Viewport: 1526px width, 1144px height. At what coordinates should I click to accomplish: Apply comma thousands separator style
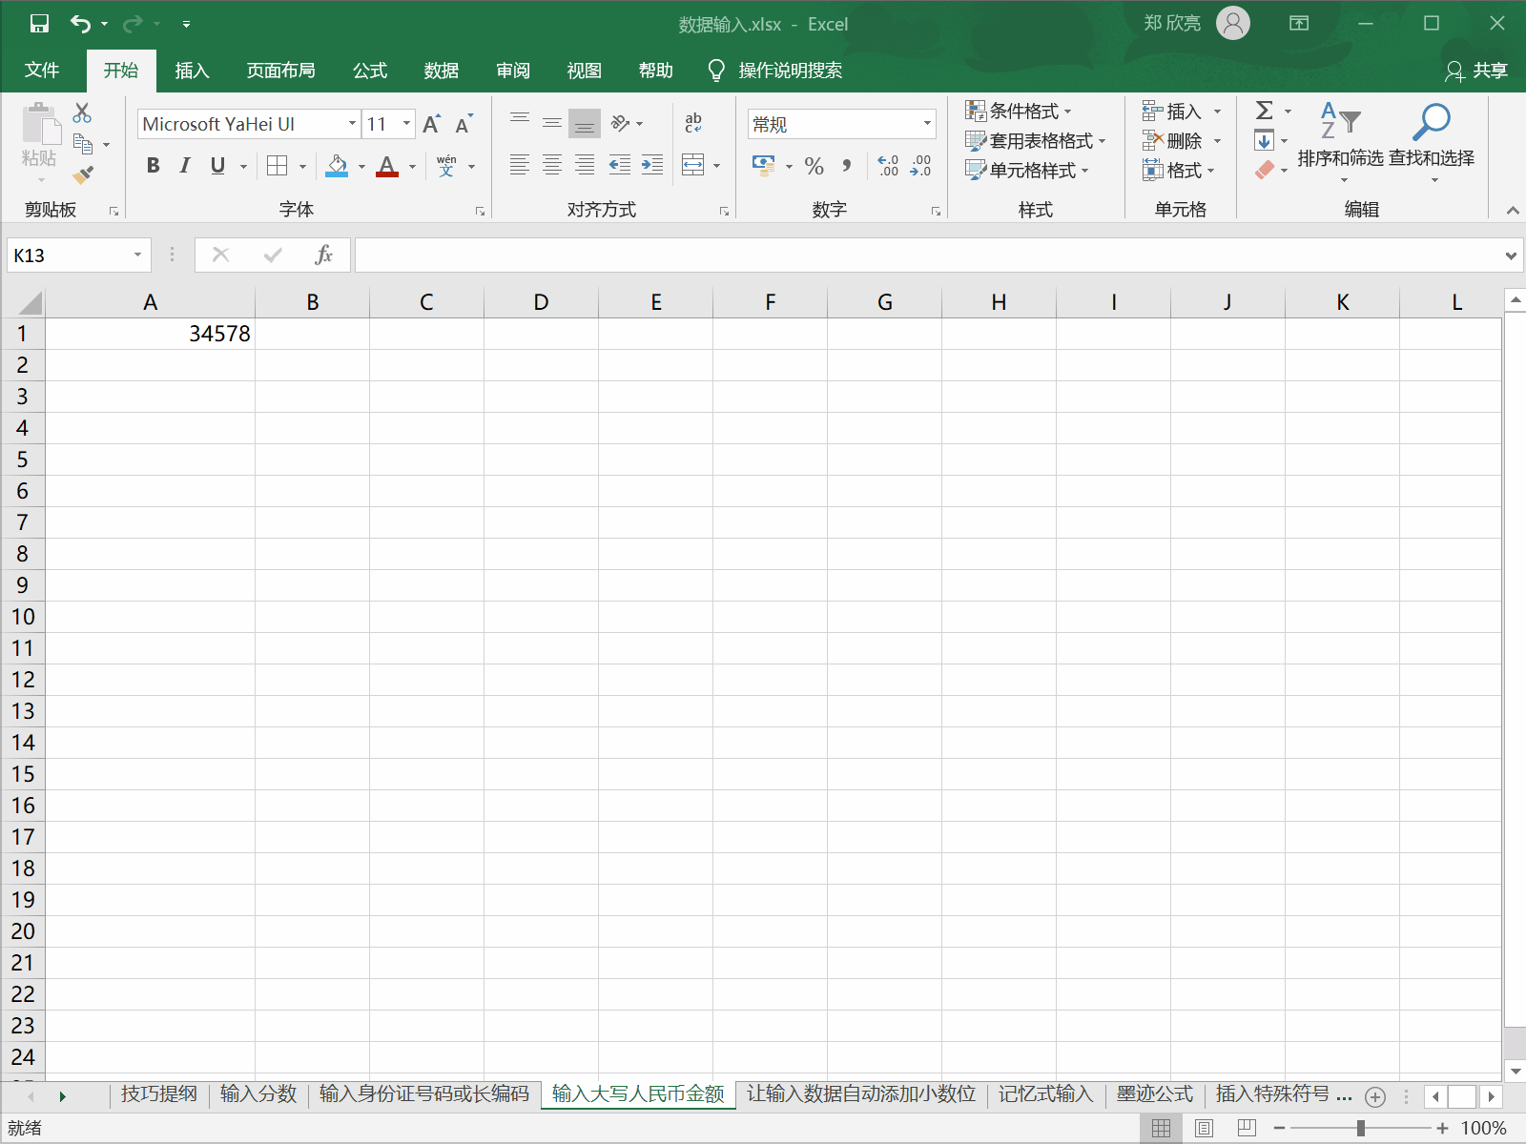point(846,166)
